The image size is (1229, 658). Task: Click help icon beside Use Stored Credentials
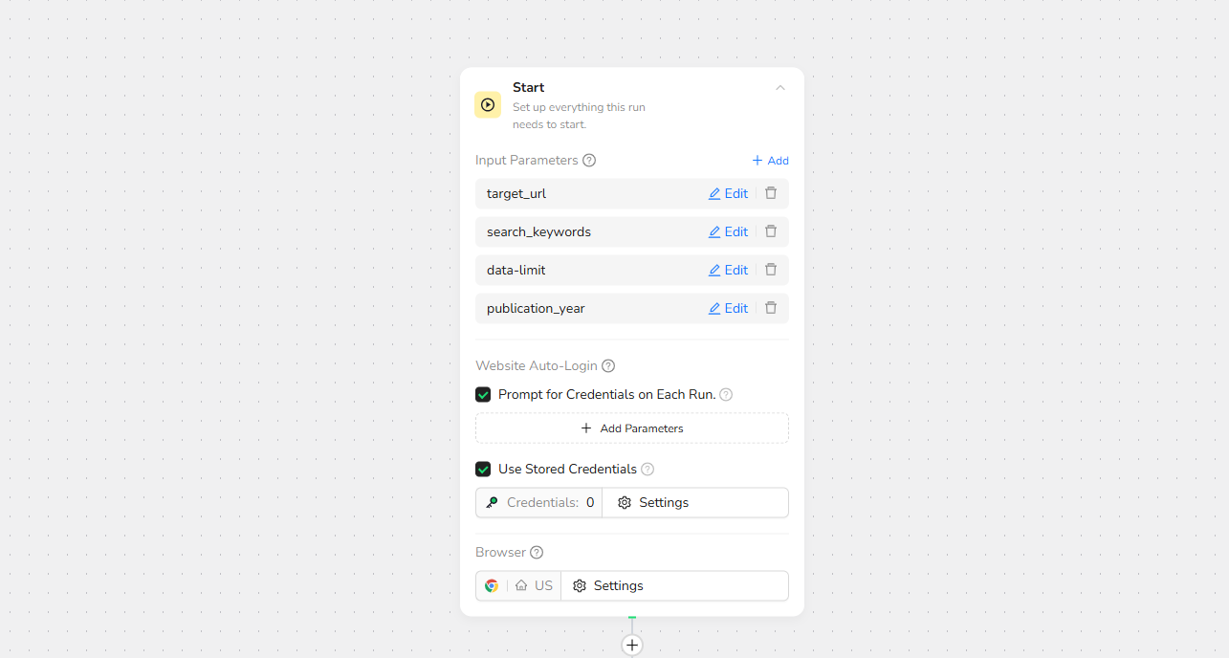647,470
